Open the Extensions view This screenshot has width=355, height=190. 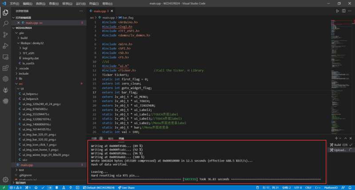[5, 68]
